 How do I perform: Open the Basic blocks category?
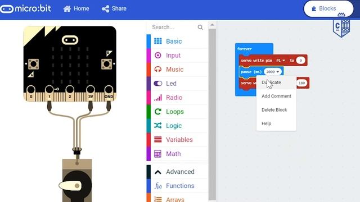tap(177, 41)
